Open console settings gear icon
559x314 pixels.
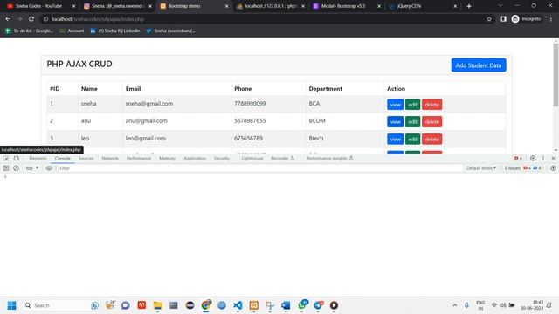coord(553,168)
